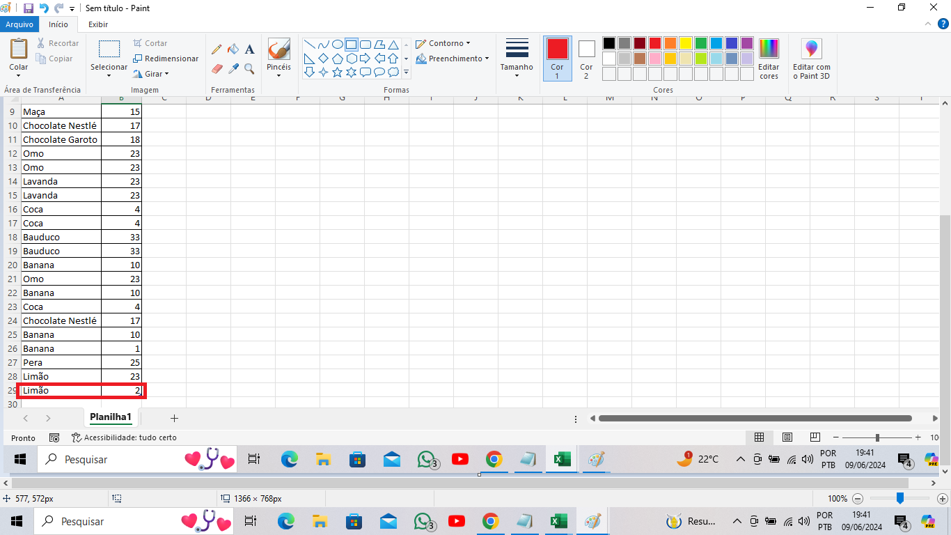Image resolution: width=951 pixels, height=535 pixels.
Task: Pick the black color swatch
Action: [x=609, y=43]
